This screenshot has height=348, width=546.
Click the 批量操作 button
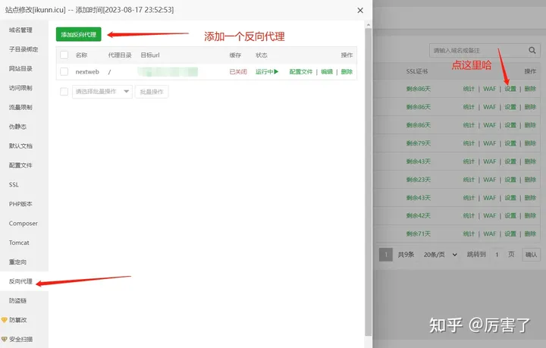coord(152,92)
